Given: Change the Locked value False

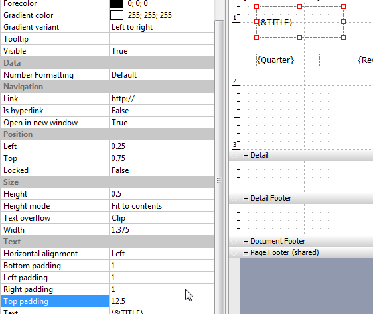Looking at the screenshot, I should [161, 170].
